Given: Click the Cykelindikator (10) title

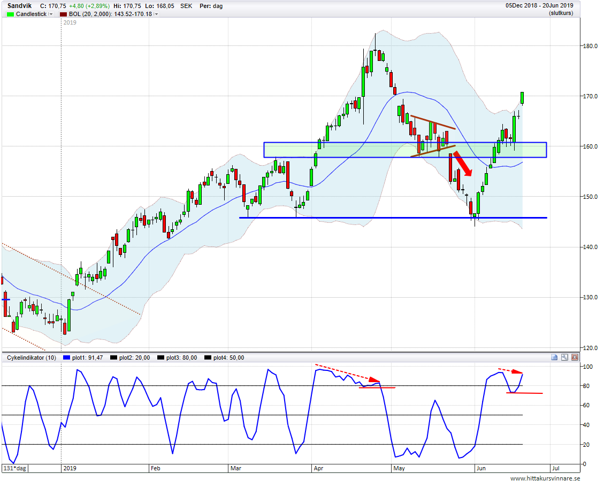Looking at the screenshot, I should 32,358.
